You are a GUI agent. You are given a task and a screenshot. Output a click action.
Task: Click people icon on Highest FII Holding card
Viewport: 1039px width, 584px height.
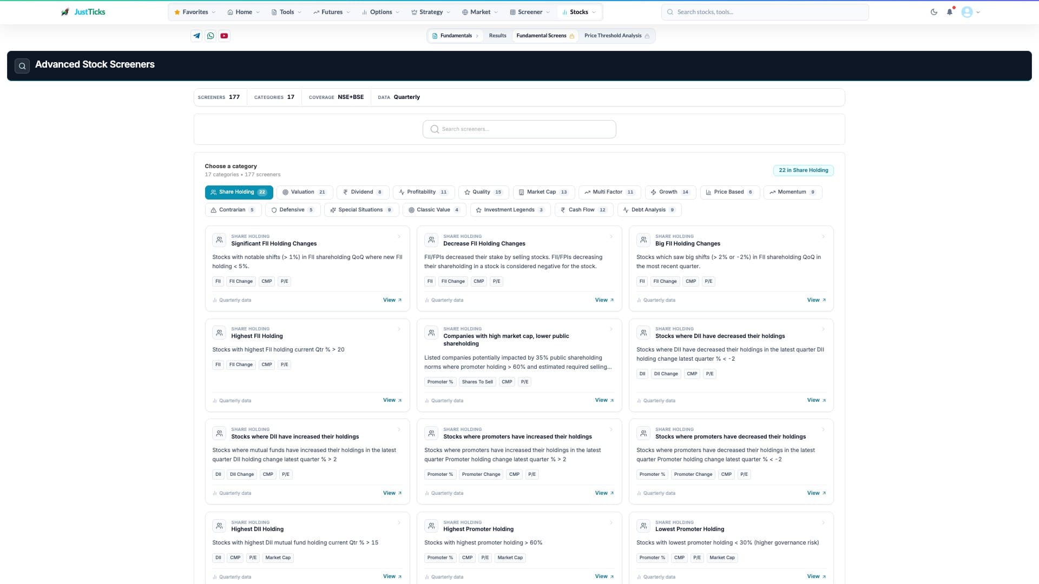coord(219,332)
